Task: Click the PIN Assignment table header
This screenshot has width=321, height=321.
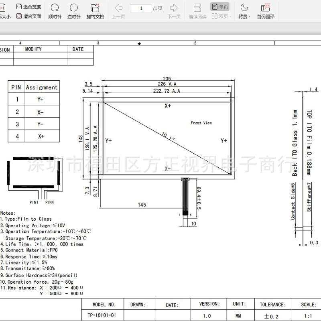Action: point(34,87)
